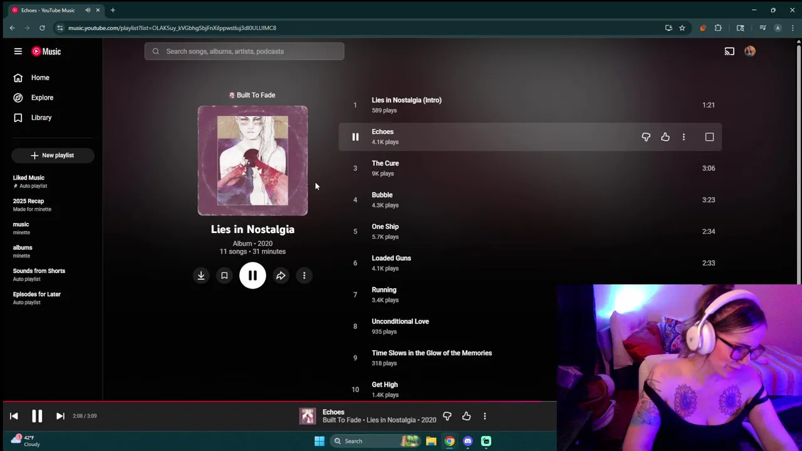
Task: Share the album using arrow icon
Action: click(281, 276)
